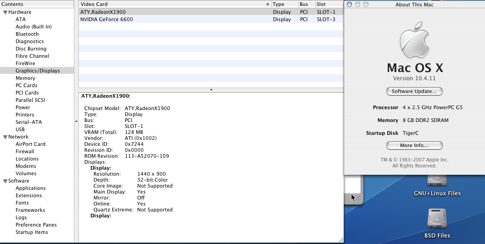Select FireWire in the sidebar
Screen dimensions: 485x244
click(x=25, y=63)
